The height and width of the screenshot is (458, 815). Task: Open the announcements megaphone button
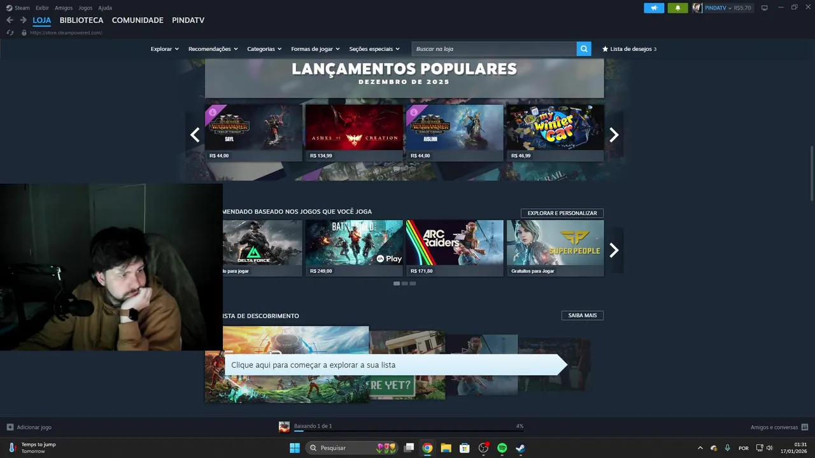pos(654,8)
